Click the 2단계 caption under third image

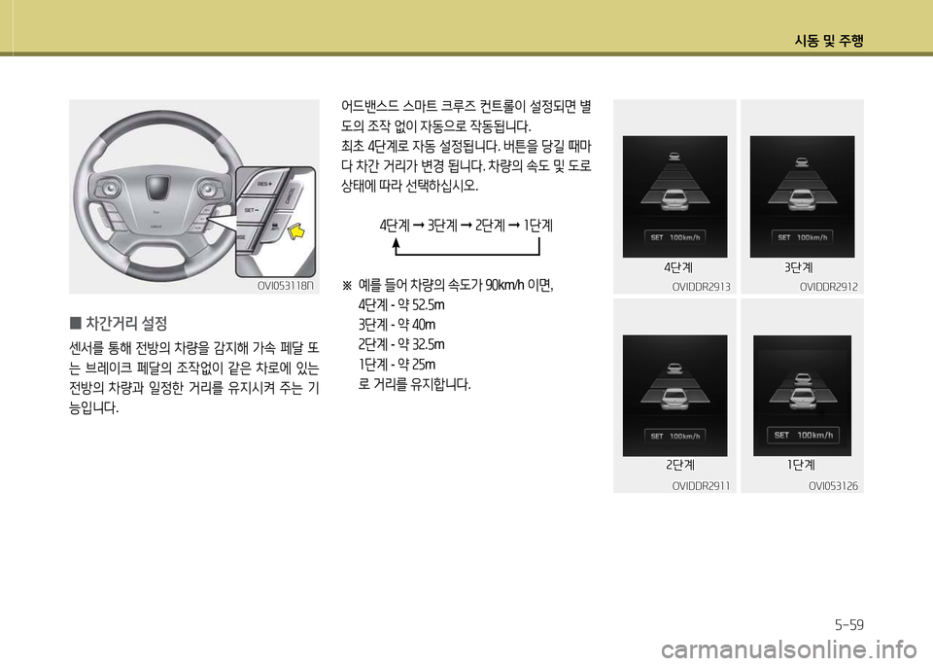point(680,465)
